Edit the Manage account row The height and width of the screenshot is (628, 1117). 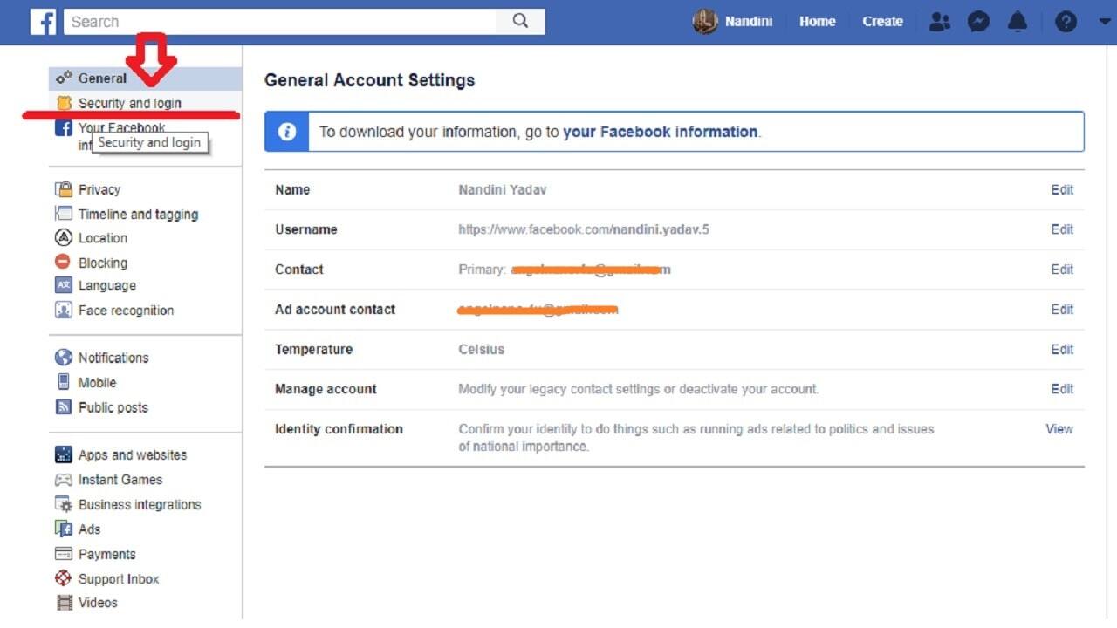(1062, 389)
